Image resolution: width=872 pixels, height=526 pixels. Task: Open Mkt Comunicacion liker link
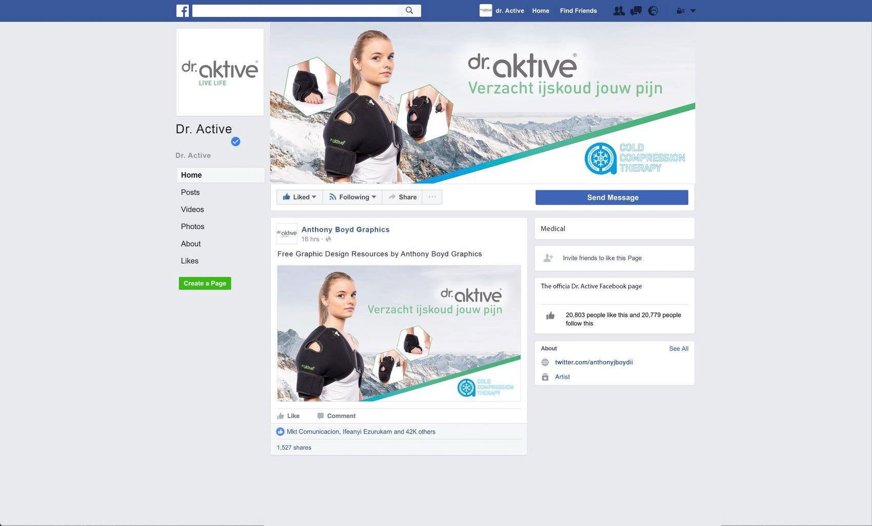[313, 432]
